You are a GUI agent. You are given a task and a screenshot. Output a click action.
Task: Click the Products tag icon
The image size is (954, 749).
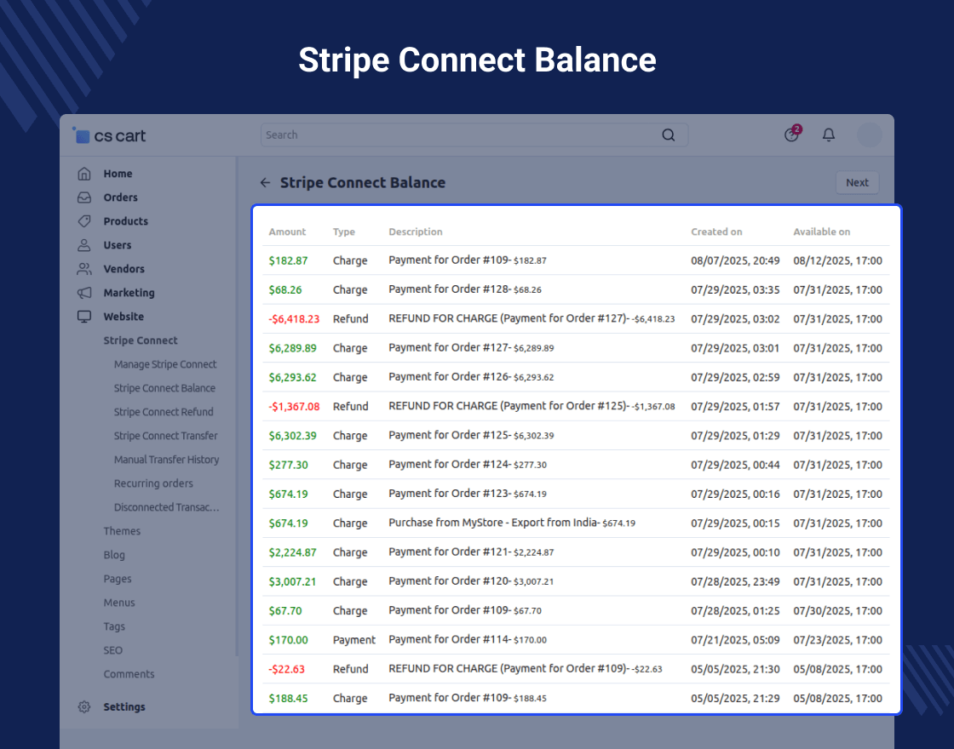tap(83, 221)
